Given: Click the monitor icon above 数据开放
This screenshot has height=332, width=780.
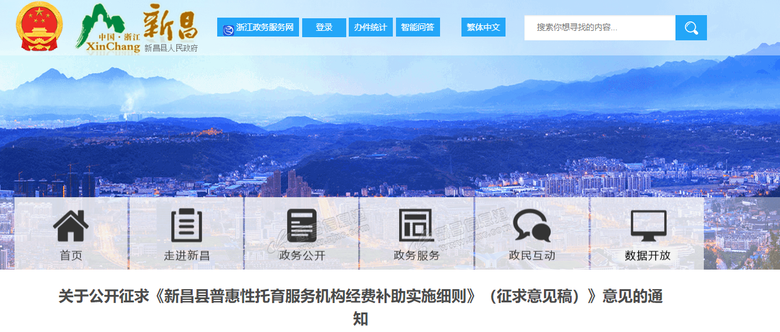Looking at the screenshot, I should [x=648, y=226].
